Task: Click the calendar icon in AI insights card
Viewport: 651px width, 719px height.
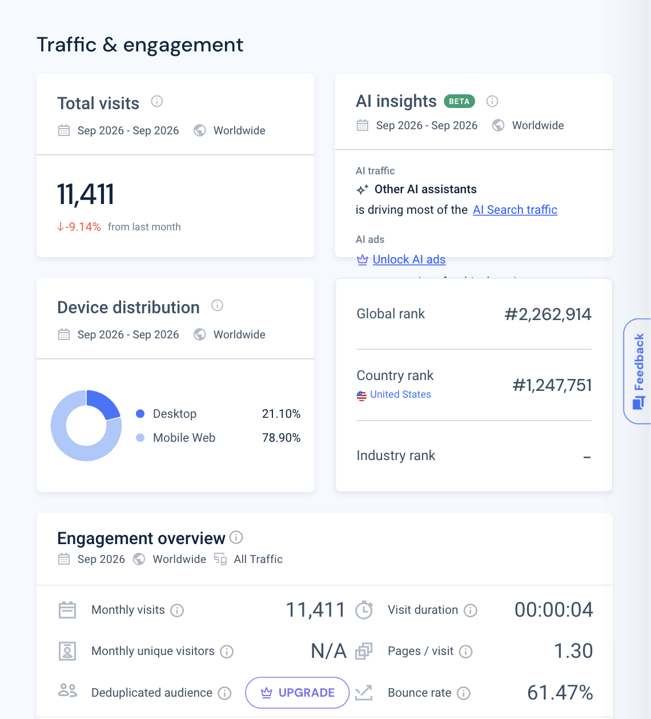Action: 363,125
